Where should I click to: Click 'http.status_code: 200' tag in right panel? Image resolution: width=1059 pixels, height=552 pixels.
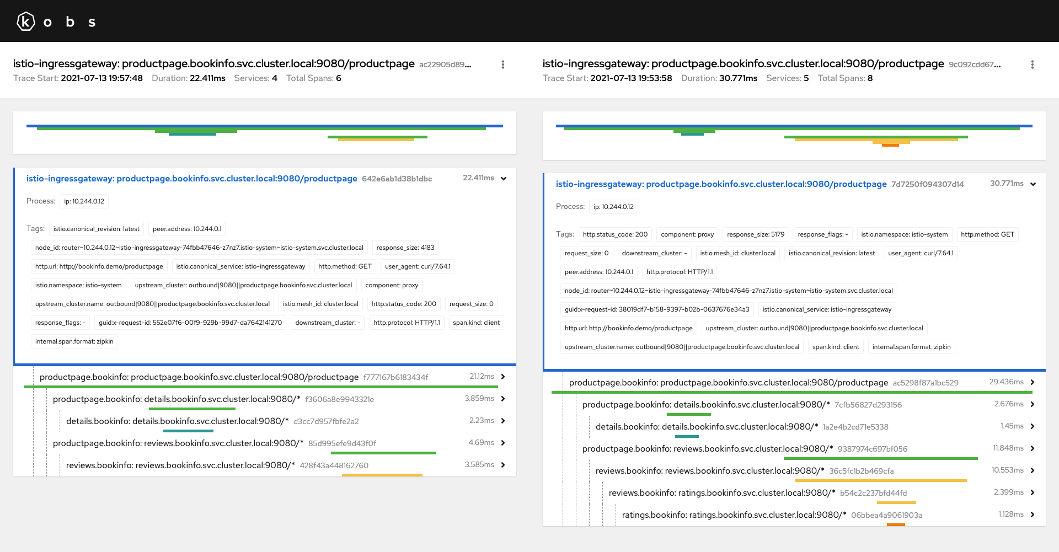point(615,234)
